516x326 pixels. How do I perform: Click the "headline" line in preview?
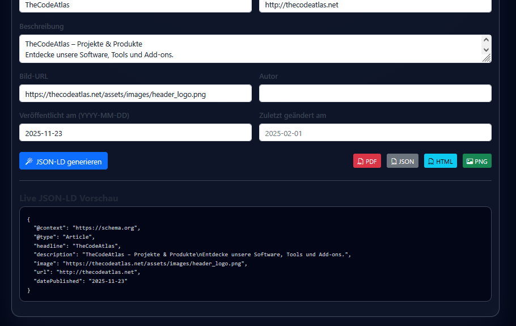pyautogui.click(x=77, y=245)
